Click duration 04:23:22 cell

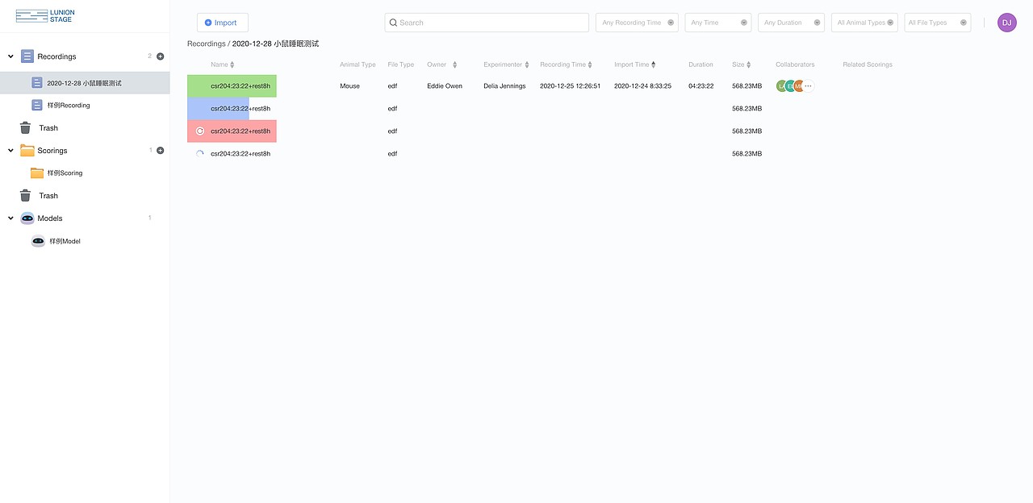click(x=701, y=86)
